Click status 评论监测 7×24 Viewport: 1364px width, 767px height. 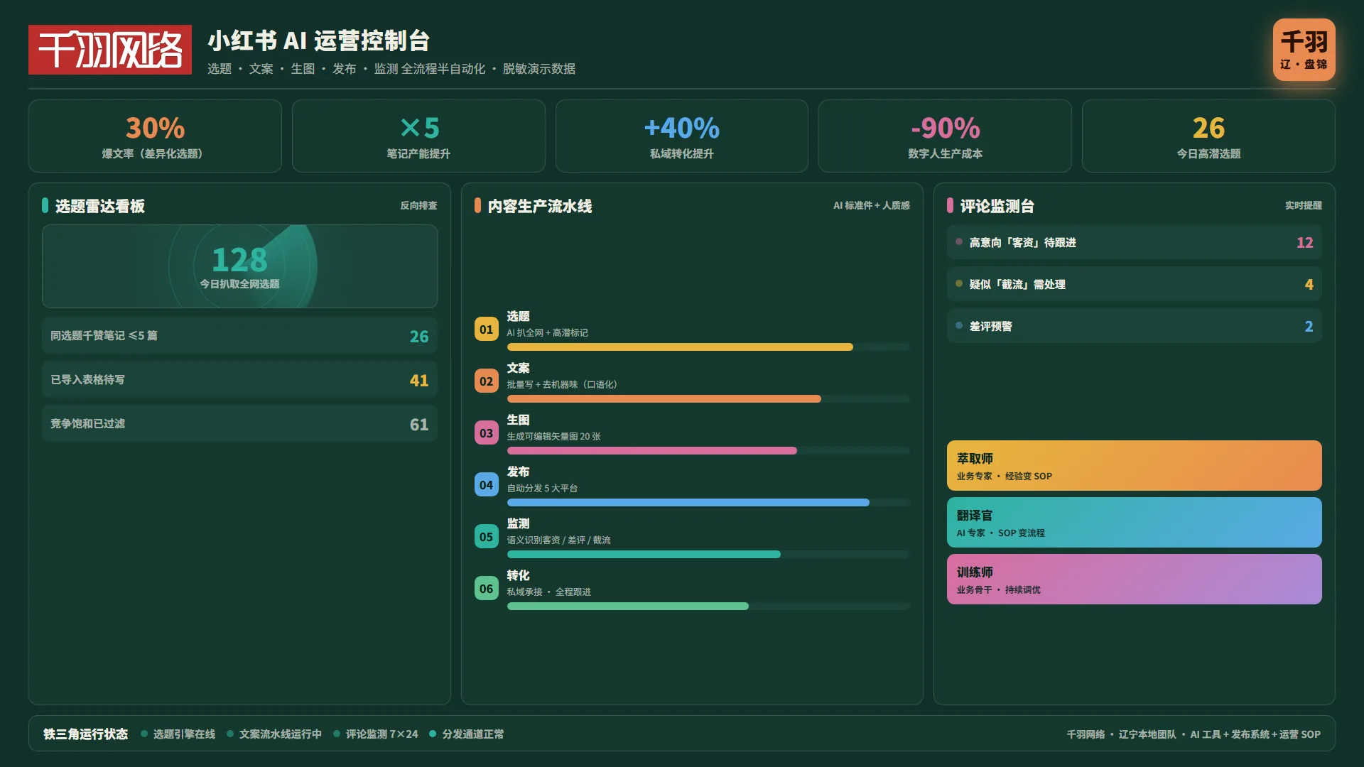[376, 734]
